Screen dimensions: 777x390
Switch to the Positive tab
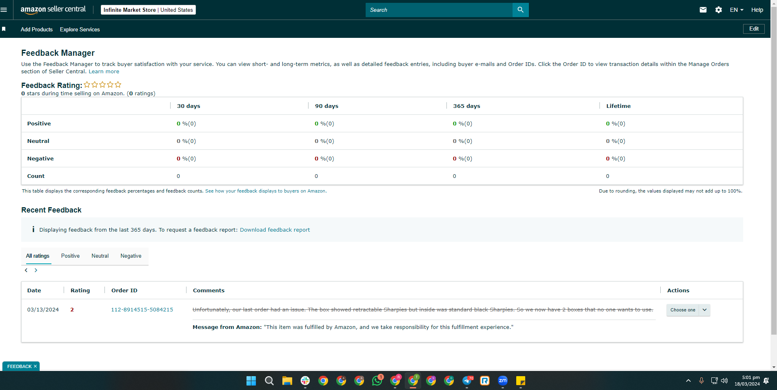pos(70,256)
